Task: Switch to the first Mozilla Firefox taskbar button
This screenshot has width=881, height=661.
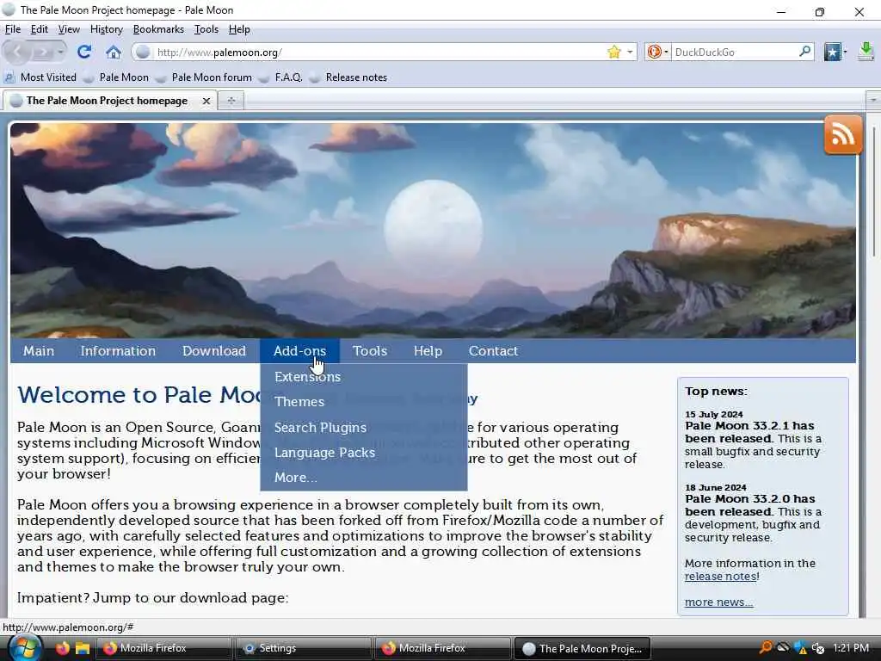Action: pos(164,648)
